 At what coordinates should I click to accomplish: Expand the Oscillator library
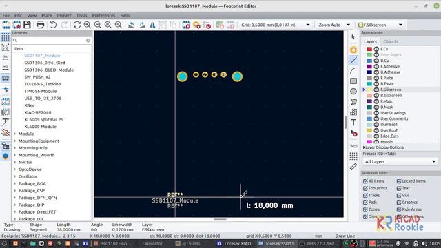[15, 176]
